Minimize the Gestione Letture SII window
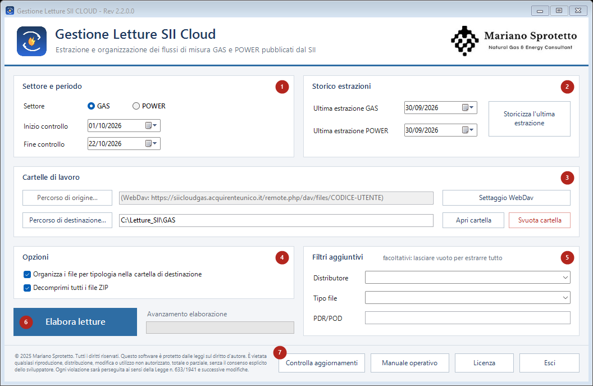 pos(540,11)
